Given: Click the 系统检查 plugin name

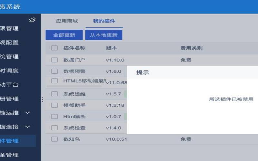Looking at the screenshot, I should (x=74, y=128).
